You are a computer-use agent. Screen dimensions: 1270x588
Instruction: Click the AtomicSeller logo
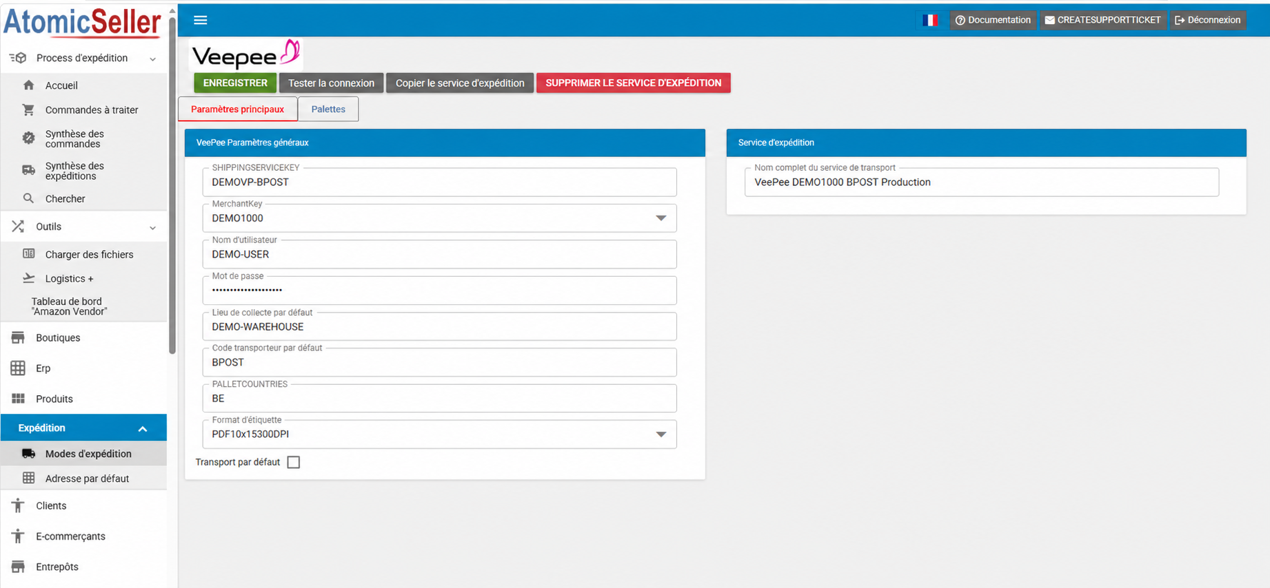pos(82,22)
